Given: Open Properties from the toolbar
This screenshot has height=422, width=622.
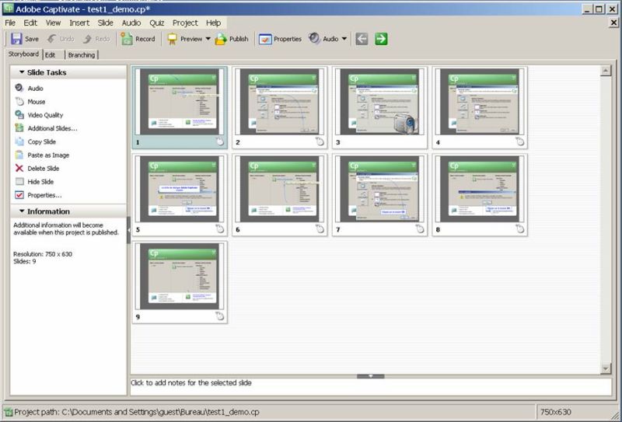Looking at the screenshot, I should 280,39.
